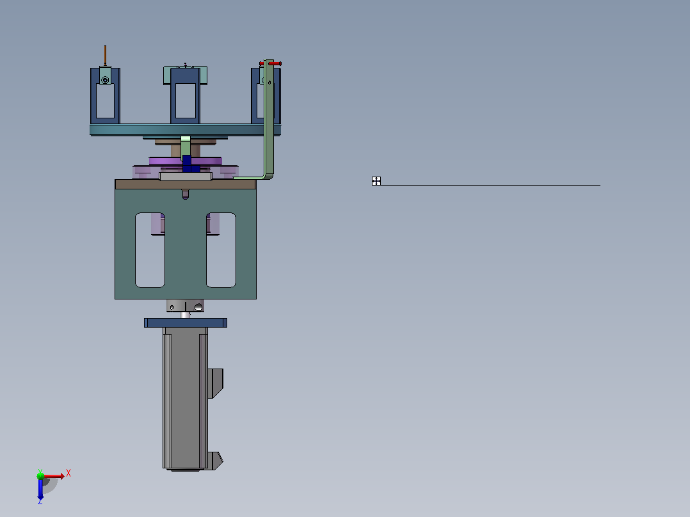This screenshot has height=517, width=690.
Task: Select the brown top plate of the housing
Action: coord(185,184)
